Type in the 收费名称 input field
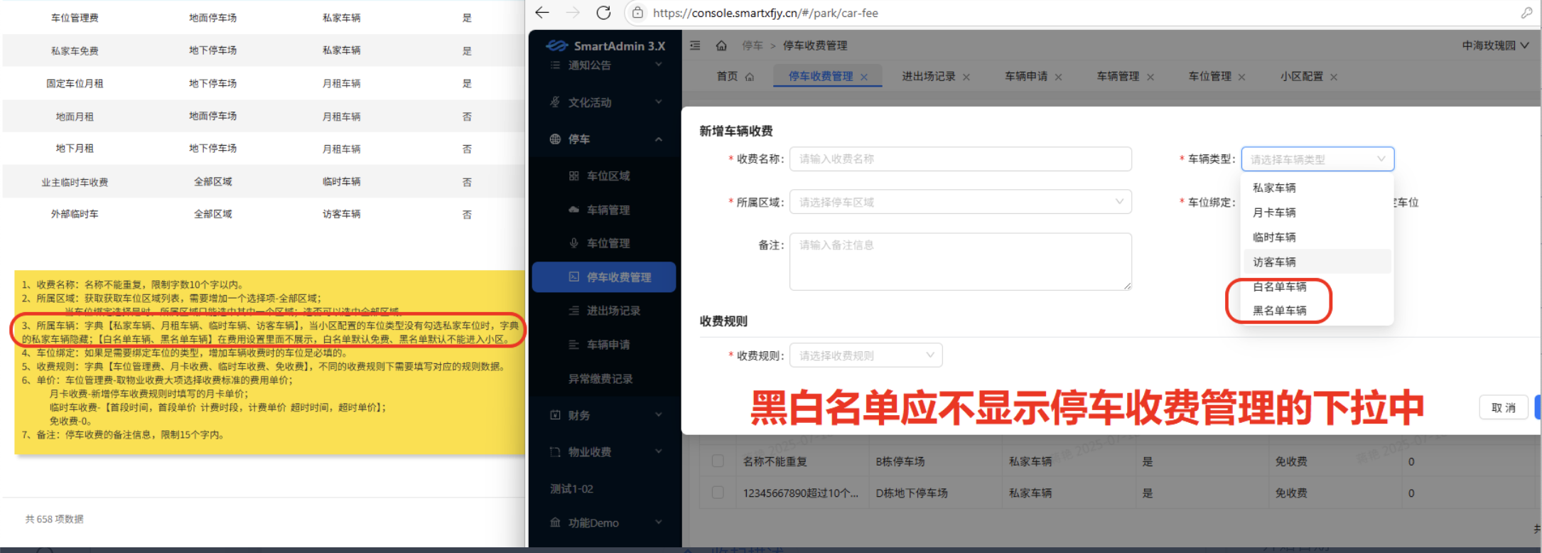Image resolution: width=1542 pixels, height=553 pixels. 960,159
